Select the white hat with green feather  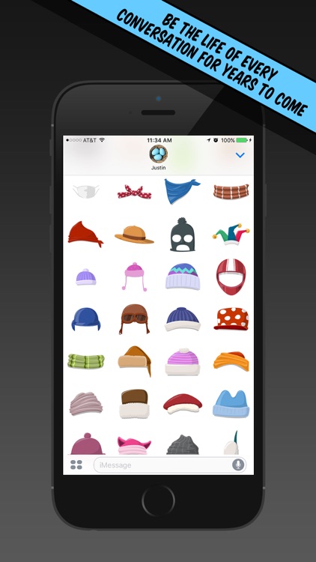231,443
